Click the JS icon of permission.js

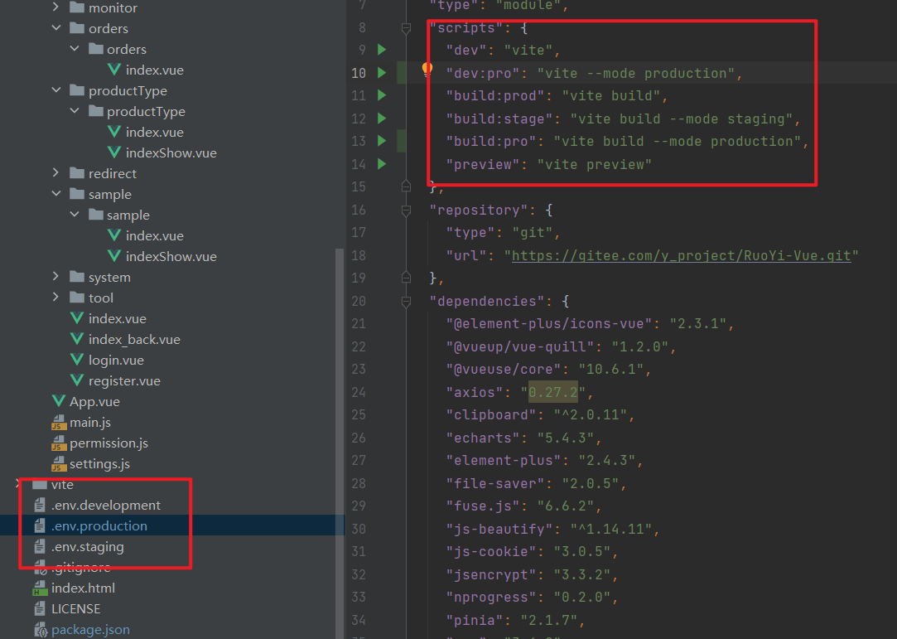pyautogui.click(x=58, y=443)
